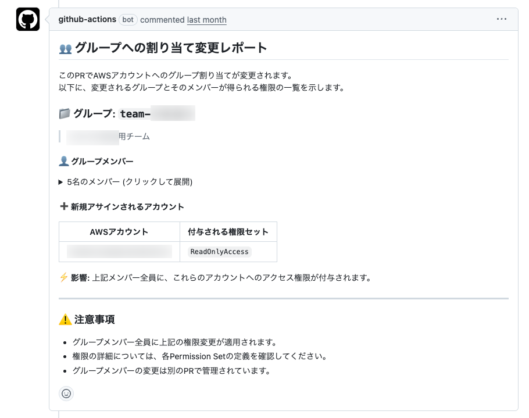
Task: Expand the 5名のメンバー disclosure triangle
Action: 61,182
